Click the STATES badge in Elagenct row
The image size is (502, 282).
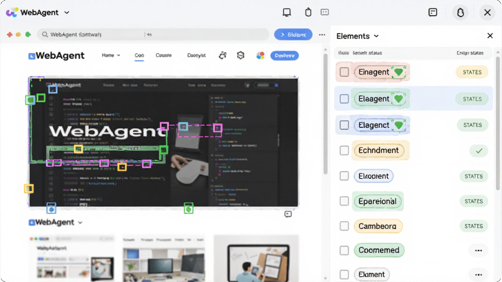(x=473, y=125)
